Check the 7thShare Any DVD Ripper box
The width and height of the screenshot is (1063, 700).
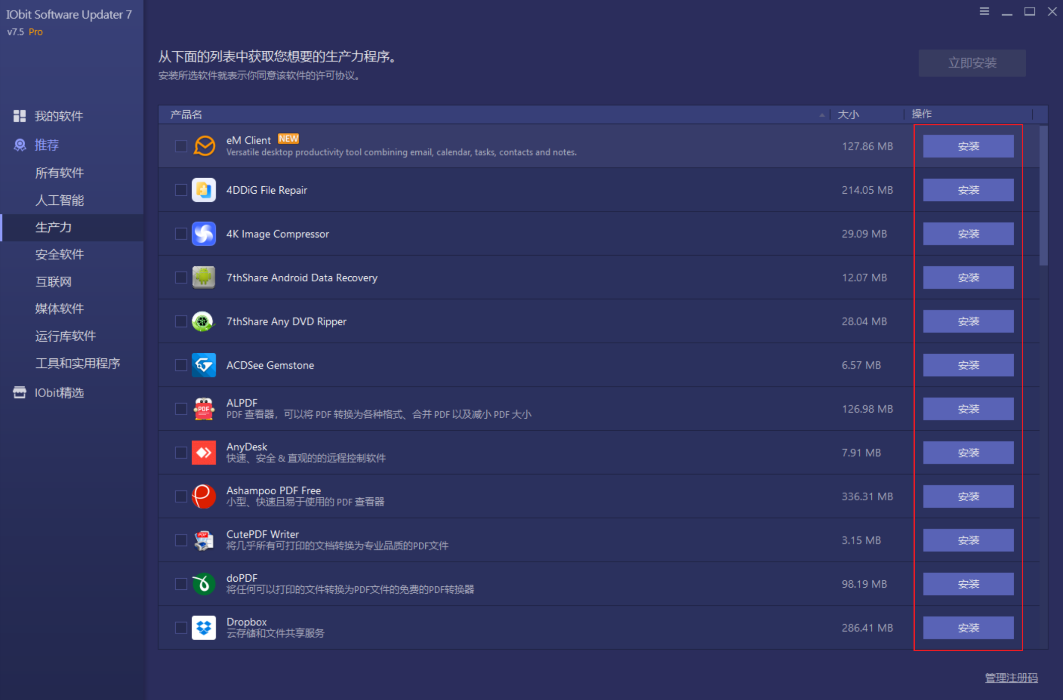181,321
